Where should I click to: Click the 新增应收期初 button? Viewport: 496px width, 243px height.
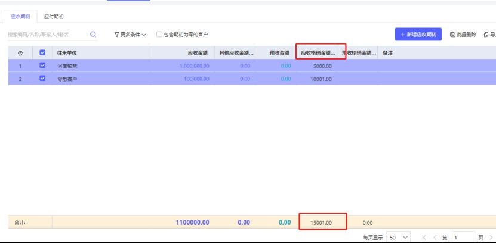coord(417,35)
